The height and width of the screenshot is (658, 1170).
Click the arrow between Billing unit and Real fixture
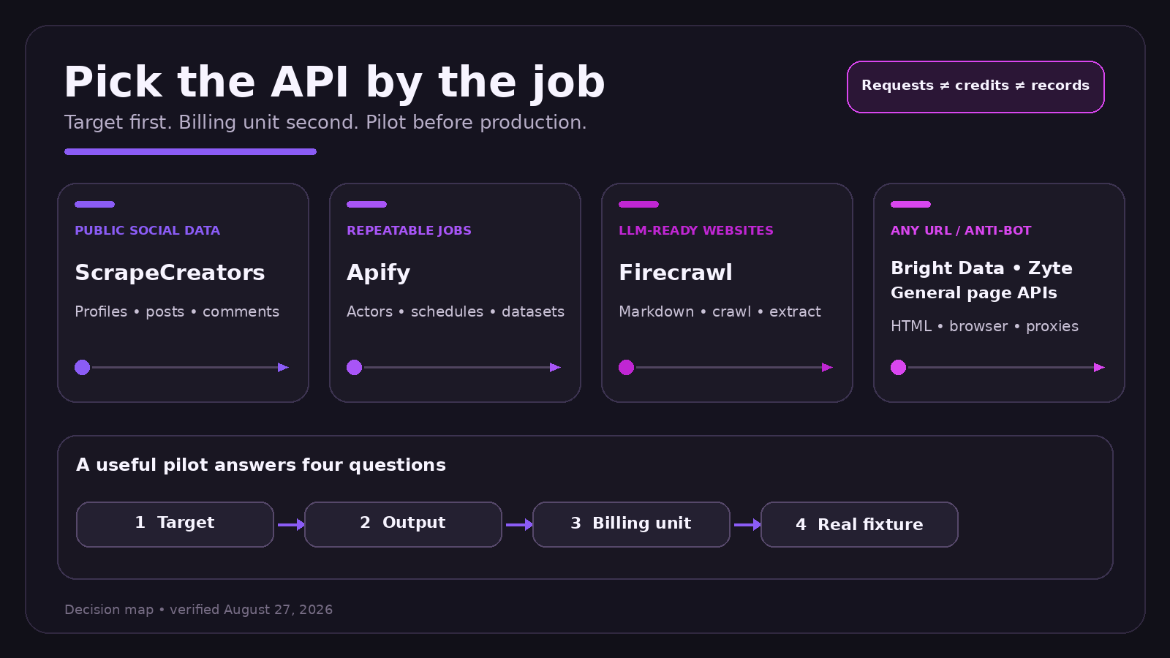747,524
